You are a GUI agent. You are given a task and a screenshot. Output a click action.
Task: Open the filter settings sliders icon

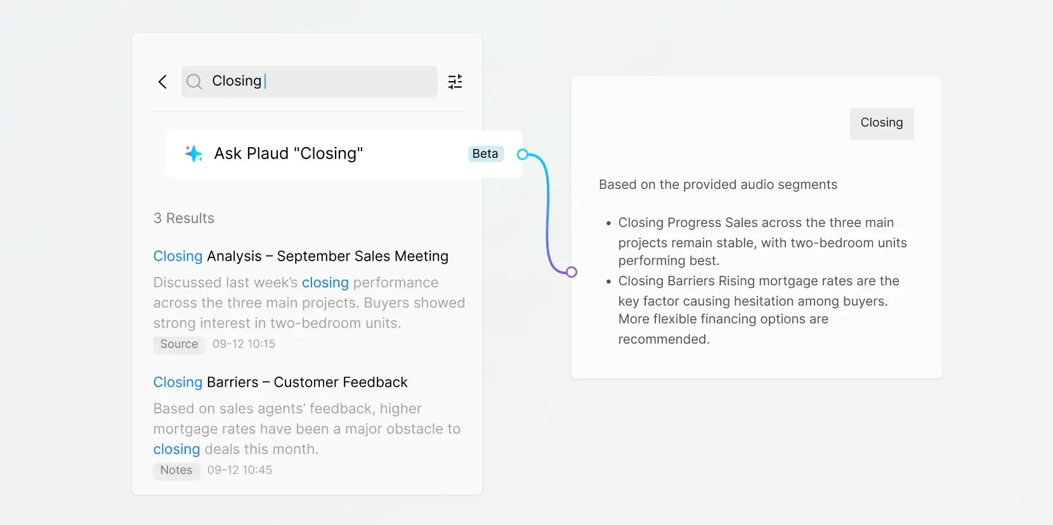point(455,82)
